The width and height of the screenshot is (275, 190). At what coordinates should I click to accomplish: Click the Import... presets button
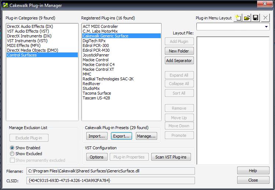(x=97, y=136)
